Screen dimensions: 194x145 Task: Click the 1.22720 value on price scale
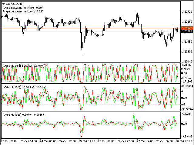pos(187,12)
